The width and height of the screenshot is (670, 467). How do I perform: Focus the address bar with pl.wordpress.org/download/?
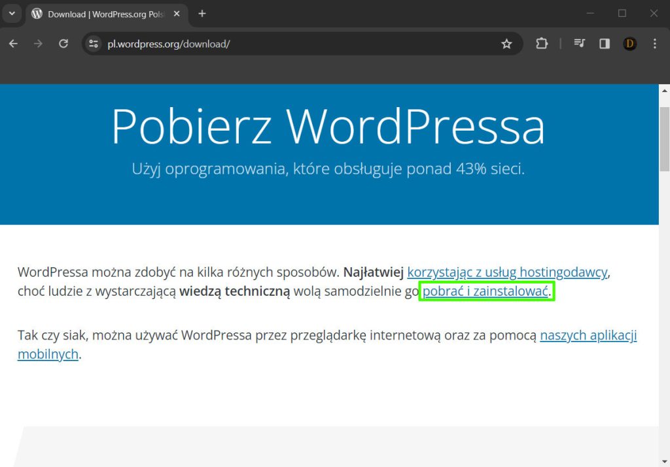coord(294,44)
